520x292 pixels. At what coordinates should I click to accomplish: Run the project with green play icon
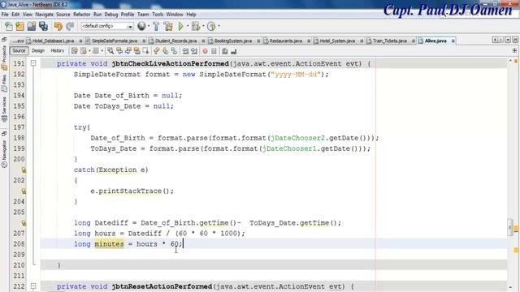[180, 26]
